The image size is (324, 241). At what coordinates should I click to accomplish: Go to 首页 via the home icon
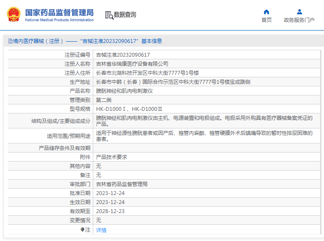pos(266,12)
